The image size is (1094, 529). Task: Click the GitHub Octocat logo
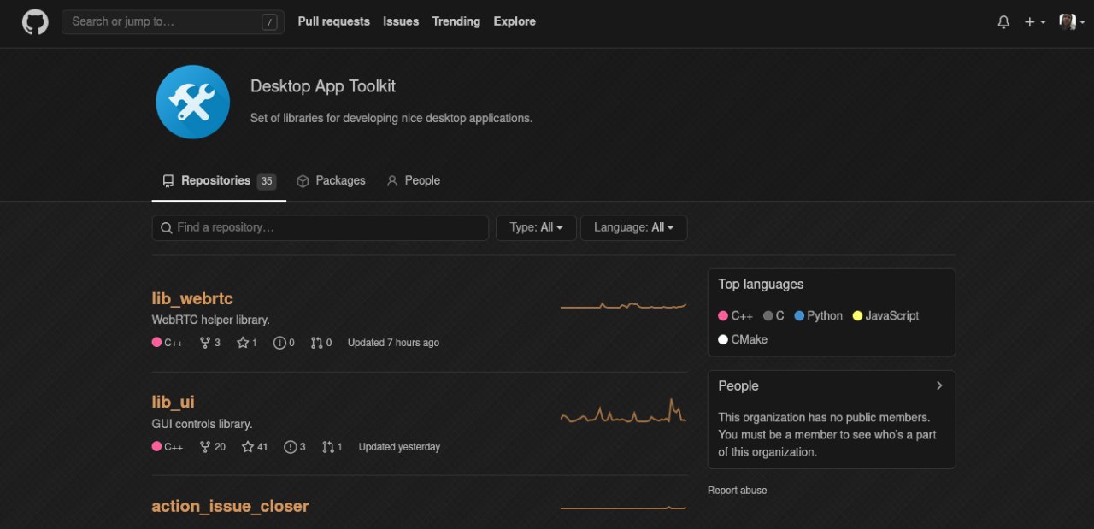point(35,21)
